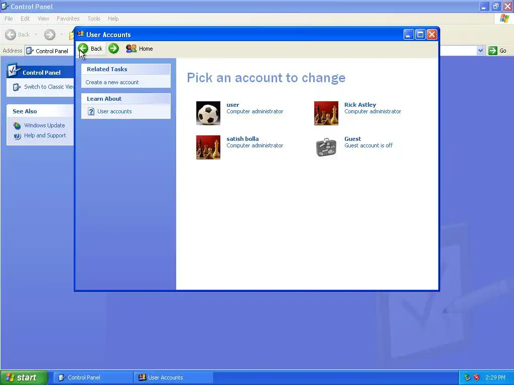Select Rick Astley's chess picture

(x=326, y=113)
